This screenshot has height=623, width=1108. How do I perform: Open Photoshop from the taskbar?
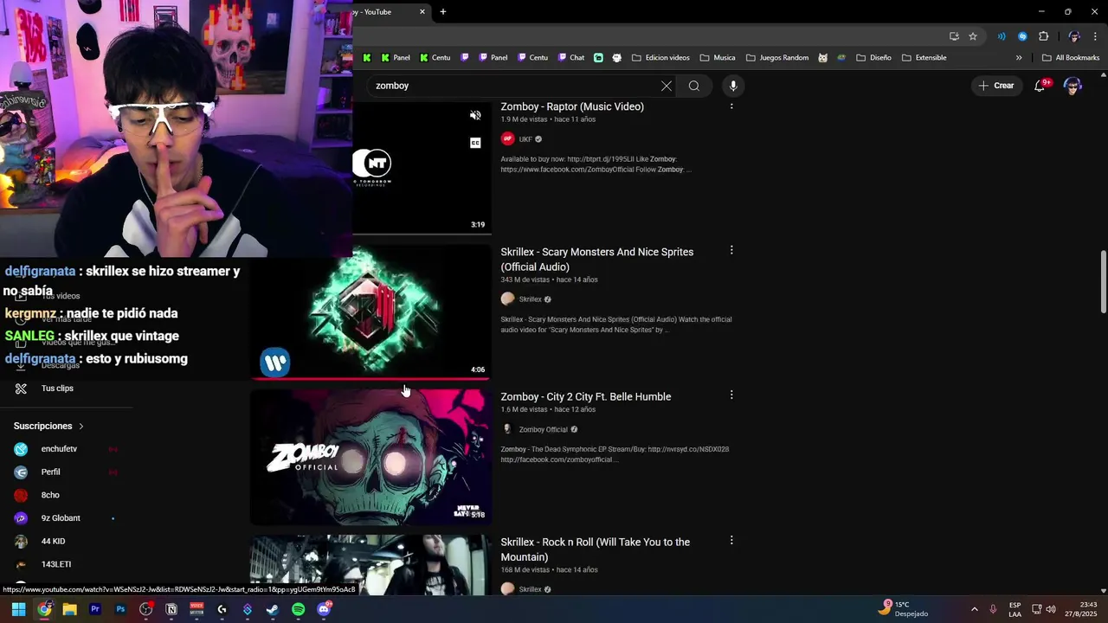(120, 609)
